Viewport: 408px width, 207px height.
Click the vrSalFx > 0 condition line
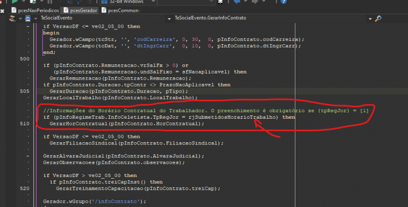coord(116,65)
